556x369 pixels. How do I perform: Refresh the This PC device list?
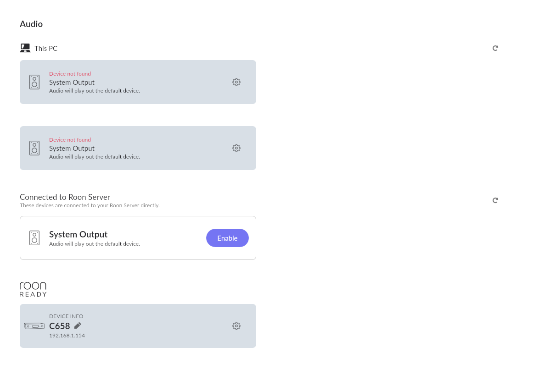click(x=495, y=48)
